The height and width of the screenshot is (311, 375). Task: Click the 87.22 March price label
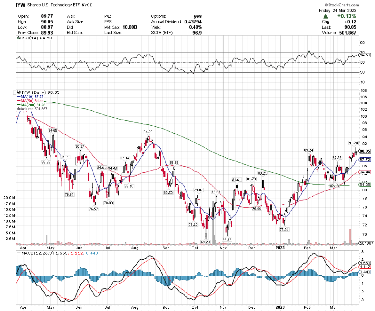(337, 157)
